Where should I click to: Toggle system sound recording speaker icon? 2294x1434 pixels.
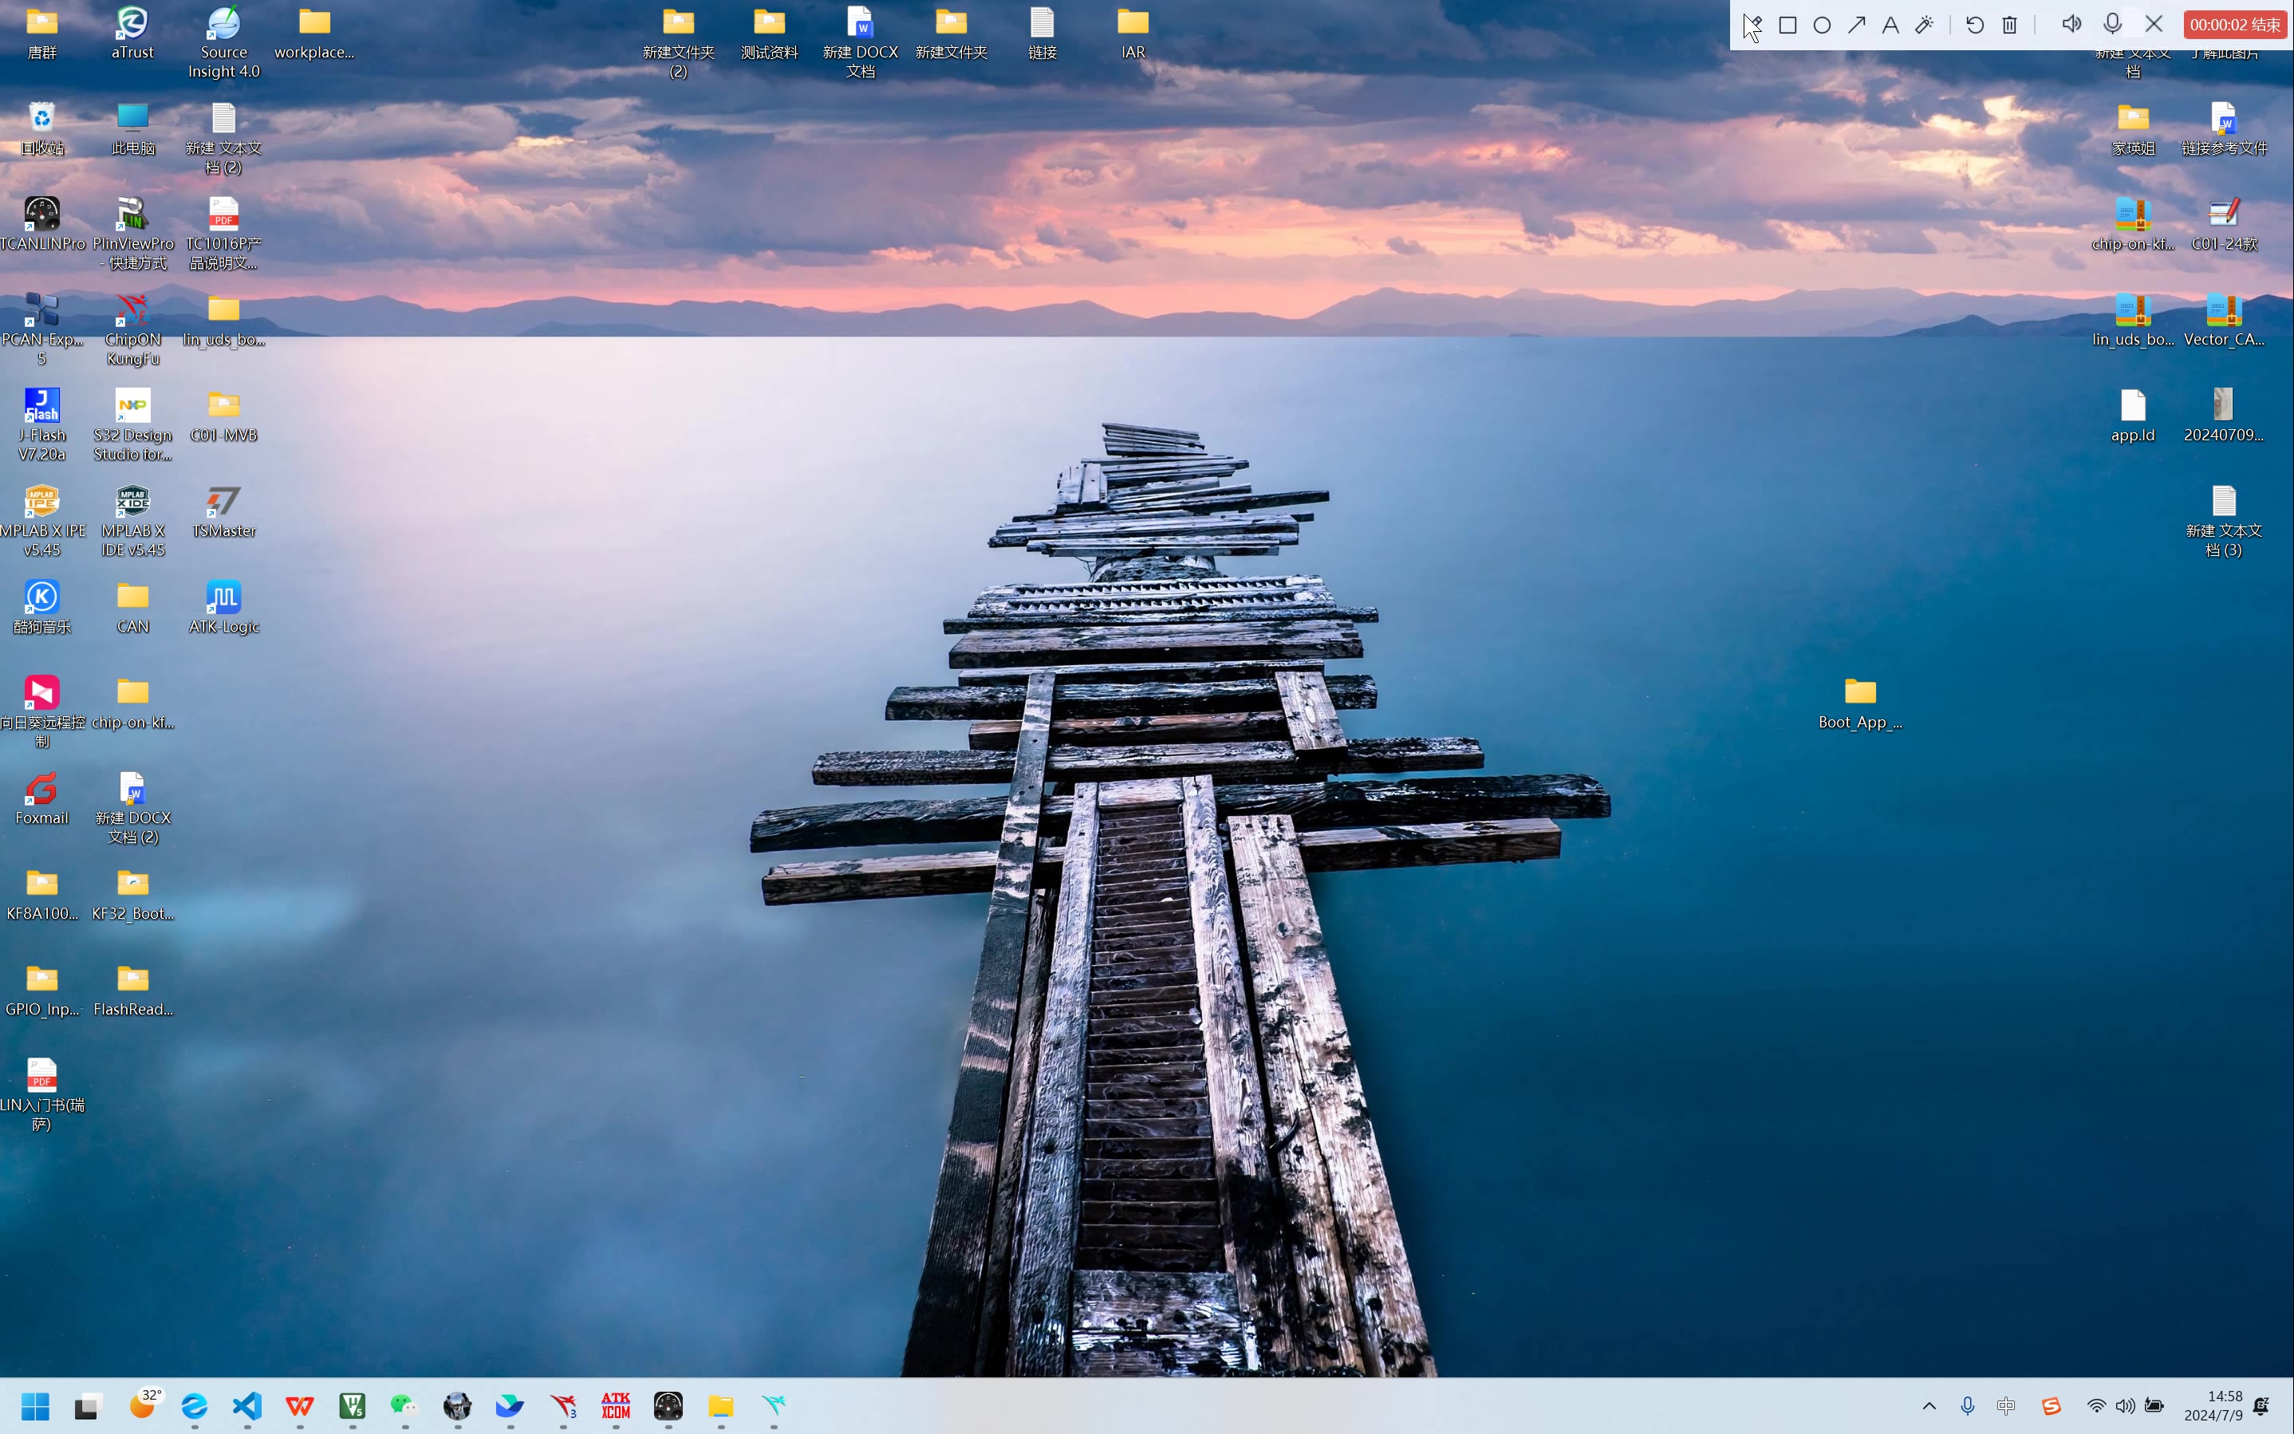[x=2071, y=26]
